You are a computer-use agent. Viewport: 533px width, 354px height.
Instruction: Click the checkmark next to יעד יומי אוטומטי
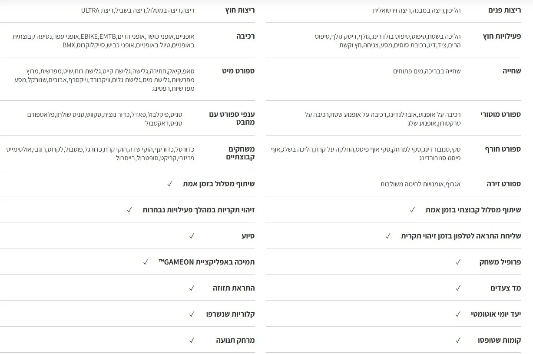point(458,314)
